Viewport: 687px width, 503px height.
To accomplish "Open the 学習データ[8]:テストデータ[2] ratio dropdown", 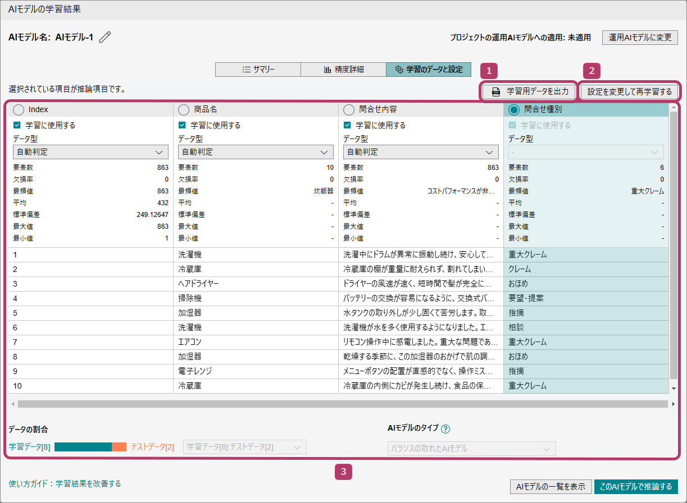I will click(x=245, y=447).
